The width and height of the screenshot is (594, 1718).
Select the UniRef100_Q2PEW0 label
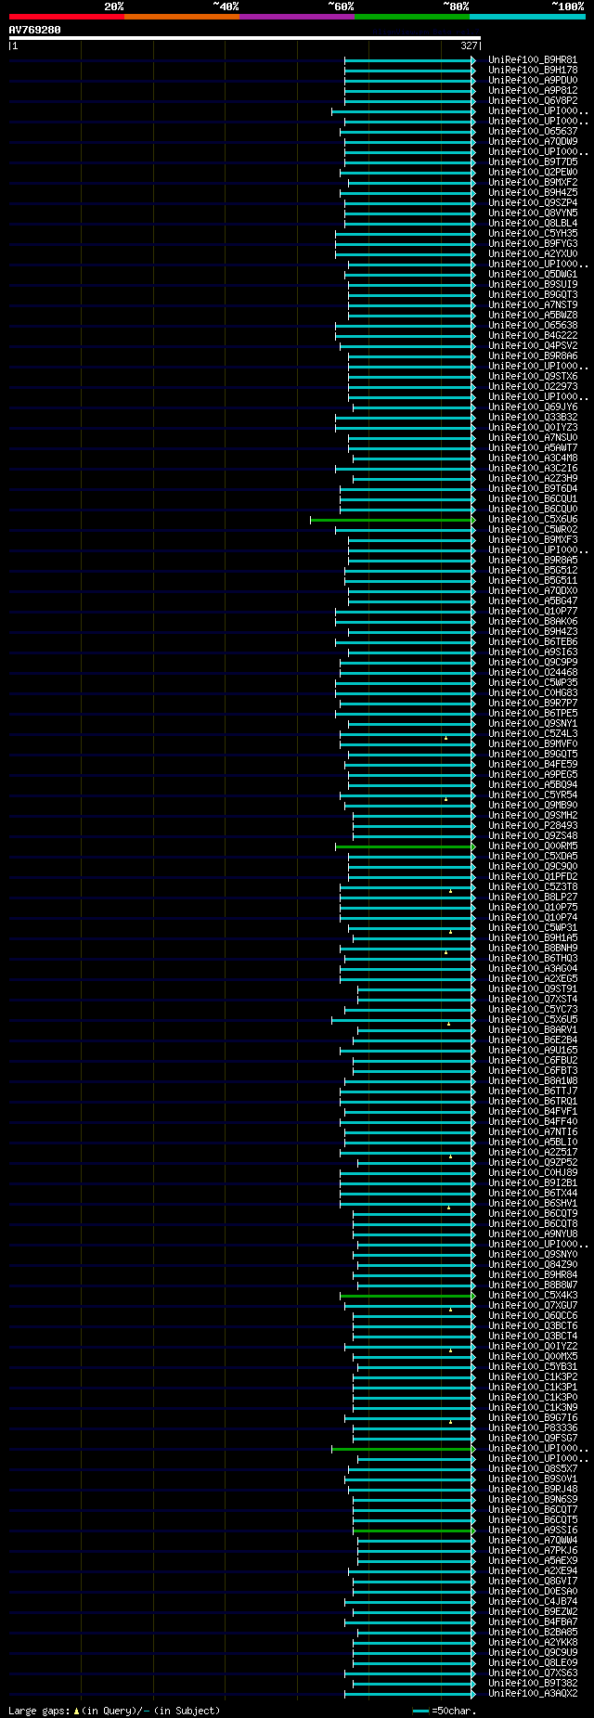533,173
